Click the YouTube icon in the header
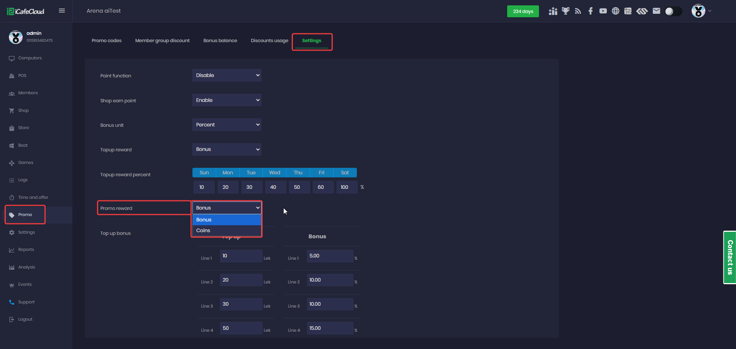Viewport: 736px width, 349px height. click(x=603, y=11)
